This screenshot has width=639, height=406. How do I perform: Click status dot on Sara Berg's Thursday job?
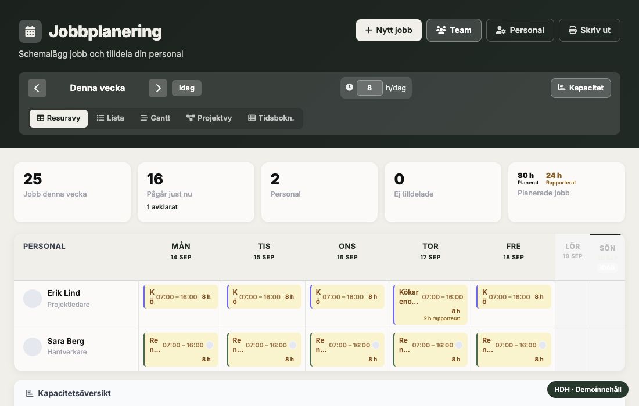click(x=459, y=345)
